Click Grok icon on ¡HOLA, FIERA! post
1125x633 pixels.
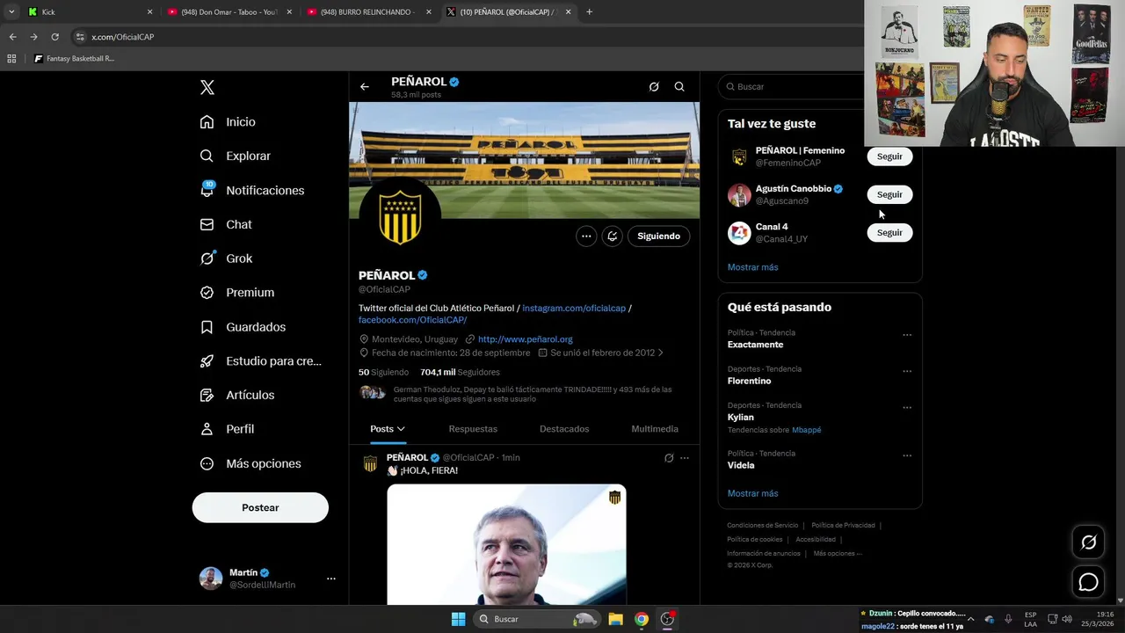[x=669, y=458]
